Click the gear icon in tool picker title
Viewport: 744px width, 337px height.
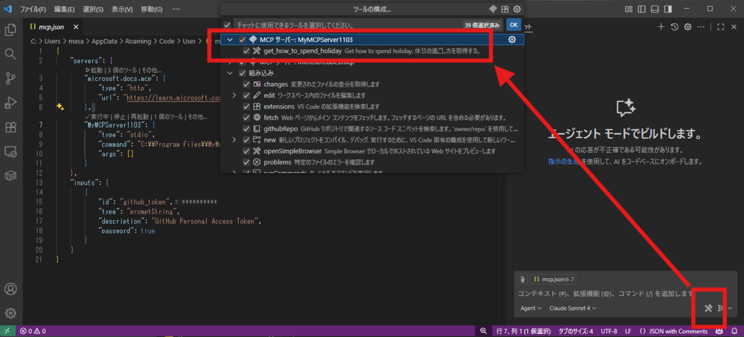pos(517,9)
